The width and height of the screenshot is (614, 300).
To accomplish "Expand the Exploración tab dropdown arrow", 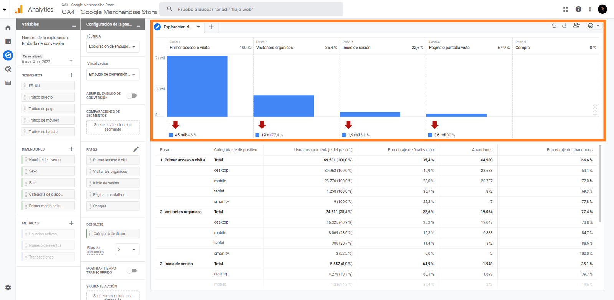I will click(x=198, y=27).
